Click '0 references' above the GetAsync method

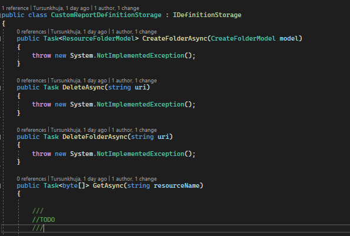tap(32, 179)
